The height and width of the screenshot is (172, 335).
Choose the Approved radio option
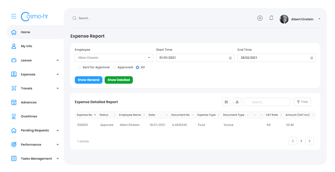pos(114,67)
